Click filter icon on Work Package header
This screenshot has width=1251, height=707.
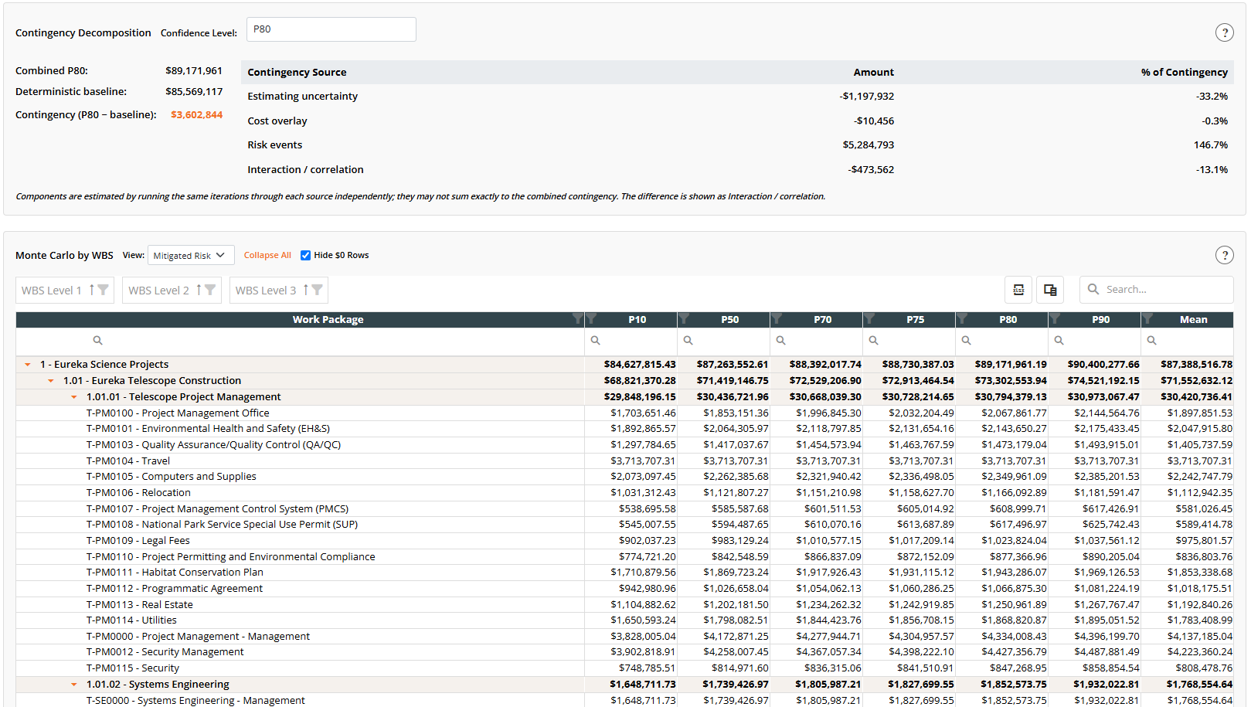click(577, 319)
